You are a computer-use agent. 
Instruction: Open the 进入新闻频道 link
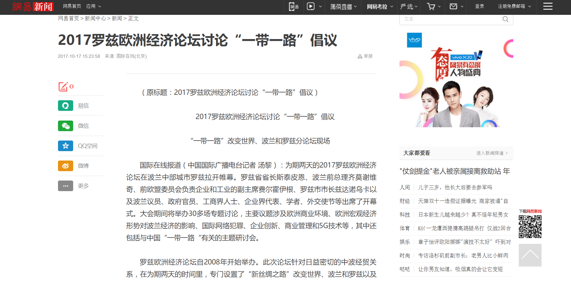tap(491, 153)
